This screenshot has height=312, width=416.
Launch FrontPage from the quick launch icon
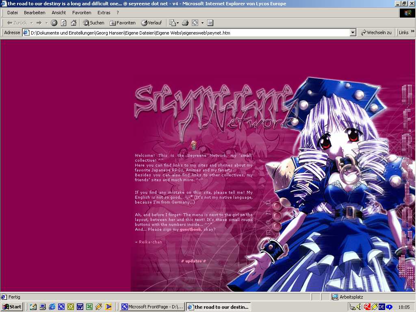pyautogui.click(x=61, y=307)
